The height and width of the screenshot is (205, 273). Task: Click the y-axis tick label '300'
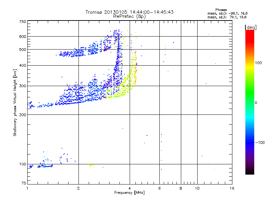(23, 86)
